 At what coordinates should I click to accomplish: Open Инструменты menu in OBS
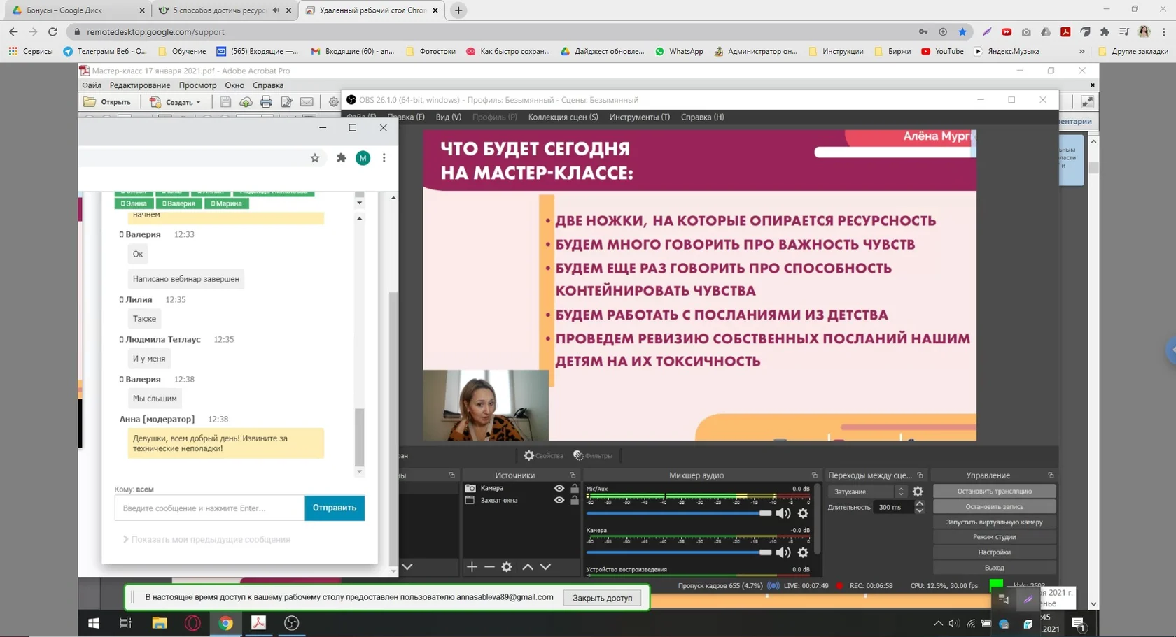(639, 117)
